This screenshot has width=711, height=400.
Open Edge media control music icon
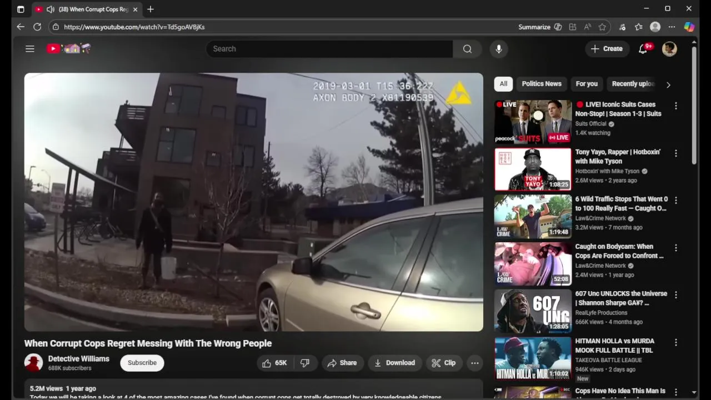622,27
